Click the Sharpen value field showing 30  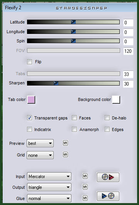128,84
